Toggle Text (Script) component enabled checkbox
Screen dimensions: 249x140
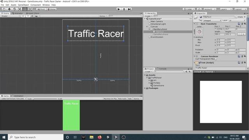pos(200,63)
